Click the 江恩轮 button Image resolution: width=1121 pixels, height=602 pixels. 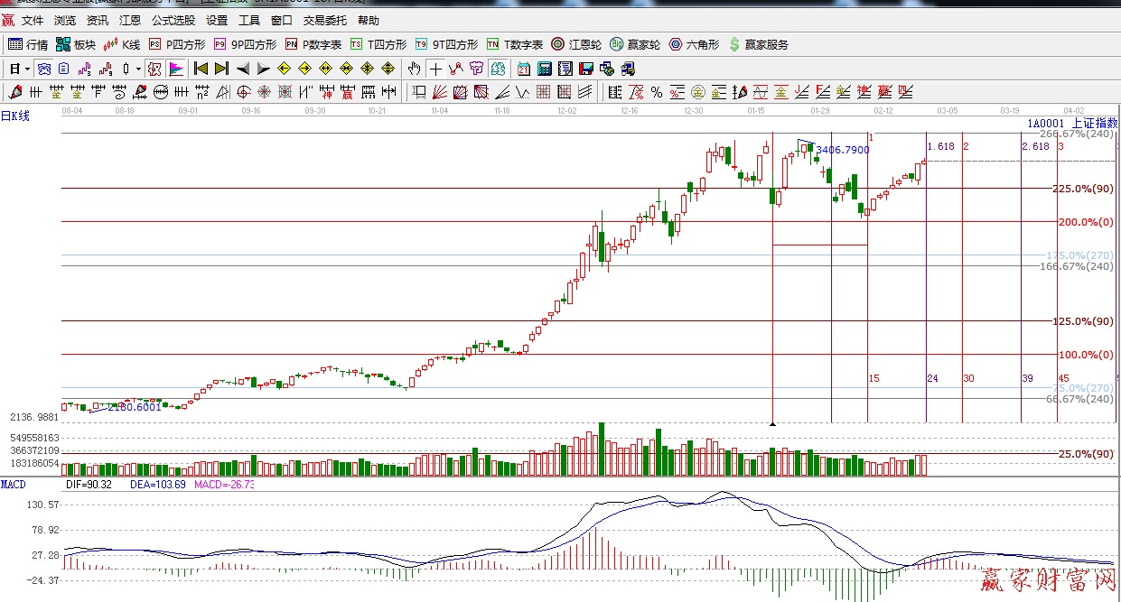(576, 44)
